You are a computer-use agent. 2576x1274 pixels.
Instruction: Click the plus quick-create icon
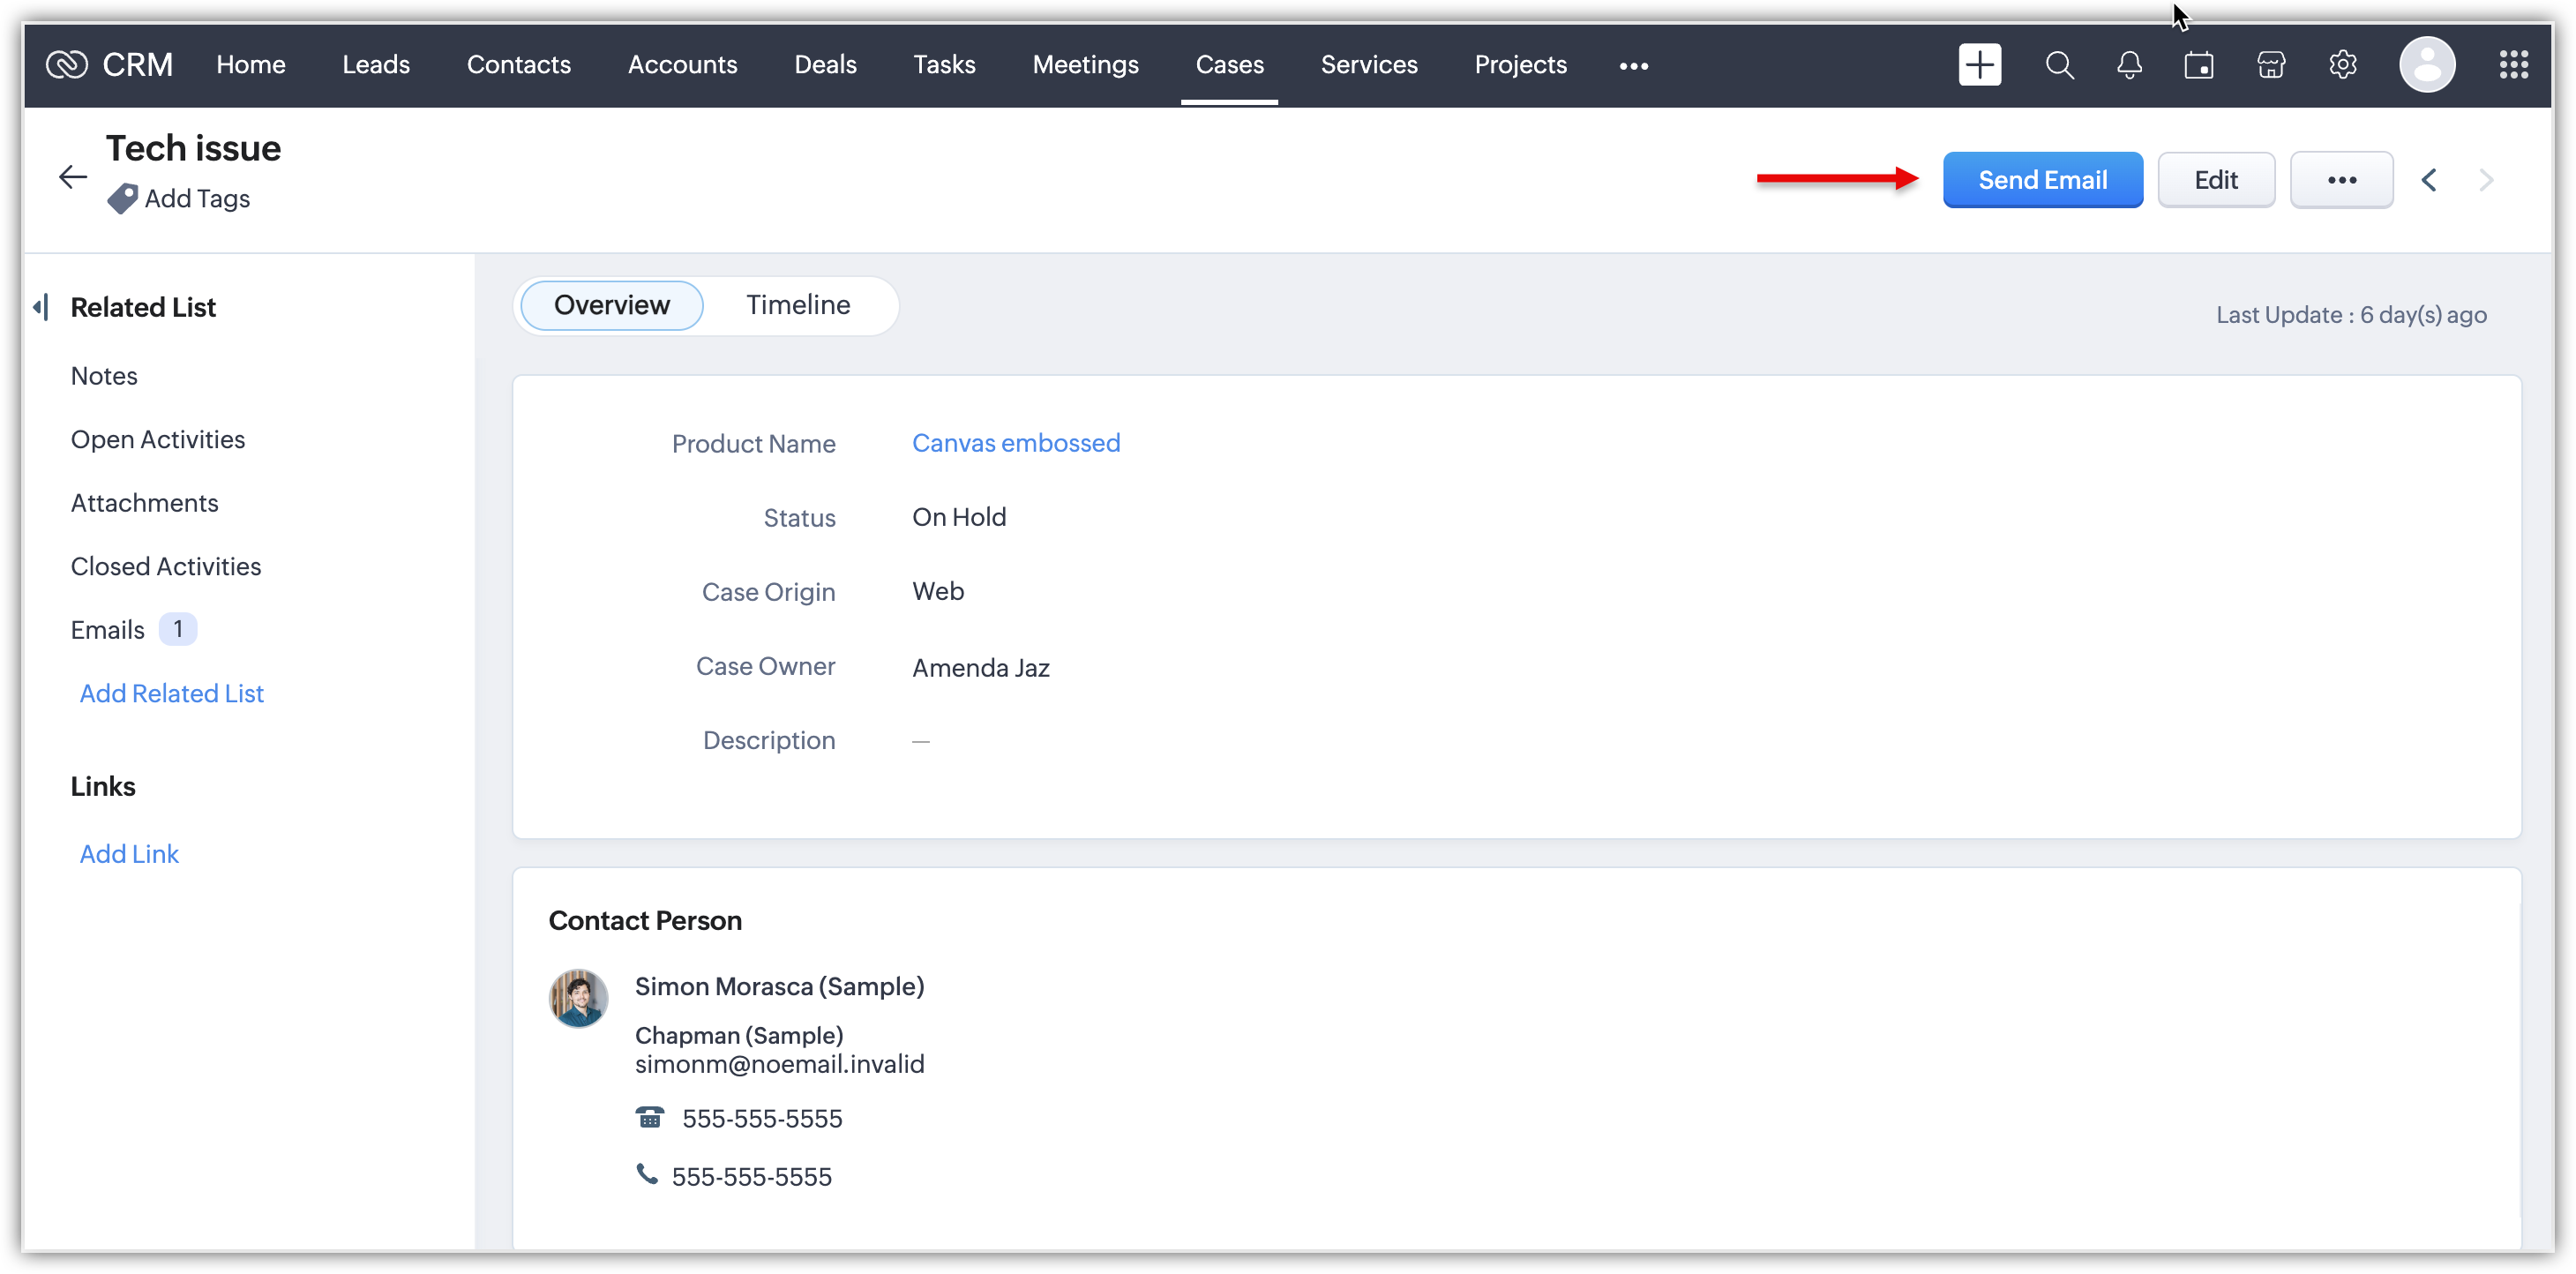1979,65
